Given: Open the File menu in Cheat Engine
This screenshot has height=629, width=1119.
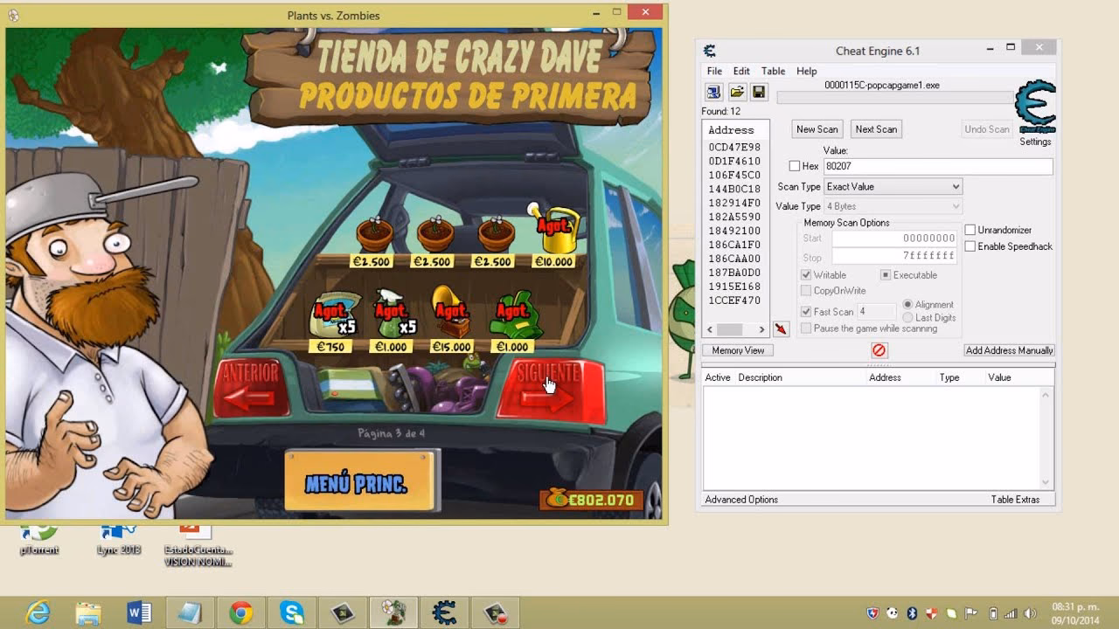Looking at the screenshot, I should click(x=714, y=72).
